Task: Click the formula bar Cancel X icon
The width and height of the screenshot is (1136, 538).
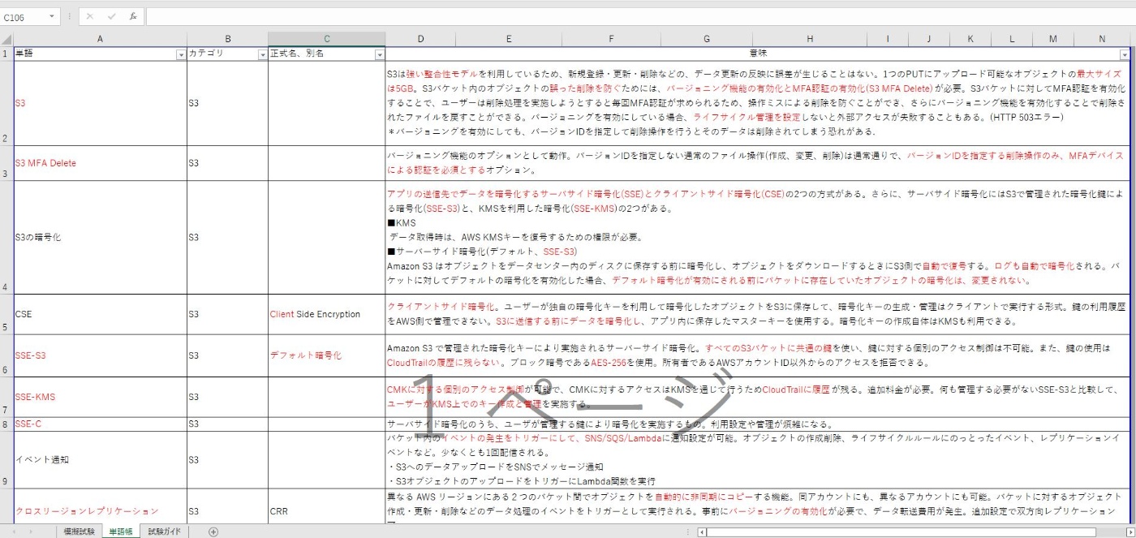Action: 89,16
